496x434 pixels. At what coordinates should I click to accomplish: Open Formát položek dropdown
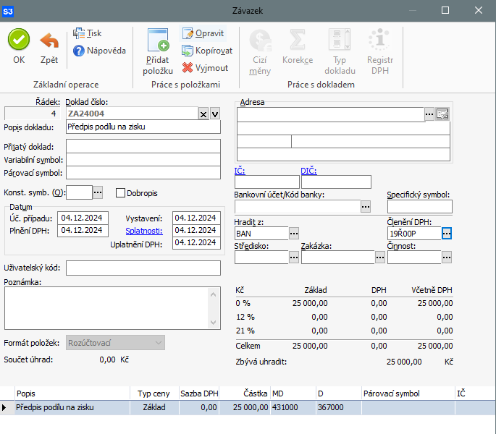point(115,343)
